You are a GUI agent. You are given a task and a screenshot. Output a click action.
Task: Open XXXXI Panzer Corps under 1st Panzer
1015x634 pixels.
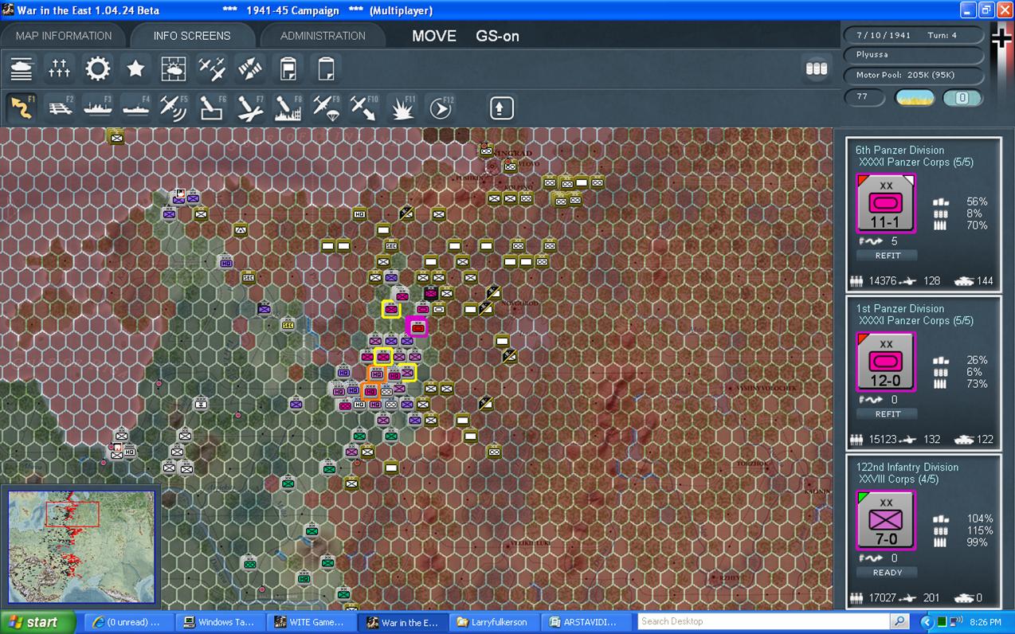(x=915, y=321)
